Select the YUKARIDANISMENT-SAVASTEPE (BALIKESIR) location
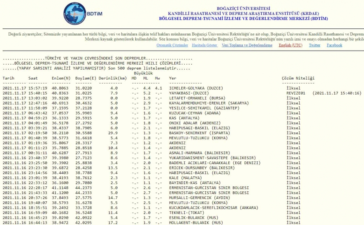 point(212,158)
